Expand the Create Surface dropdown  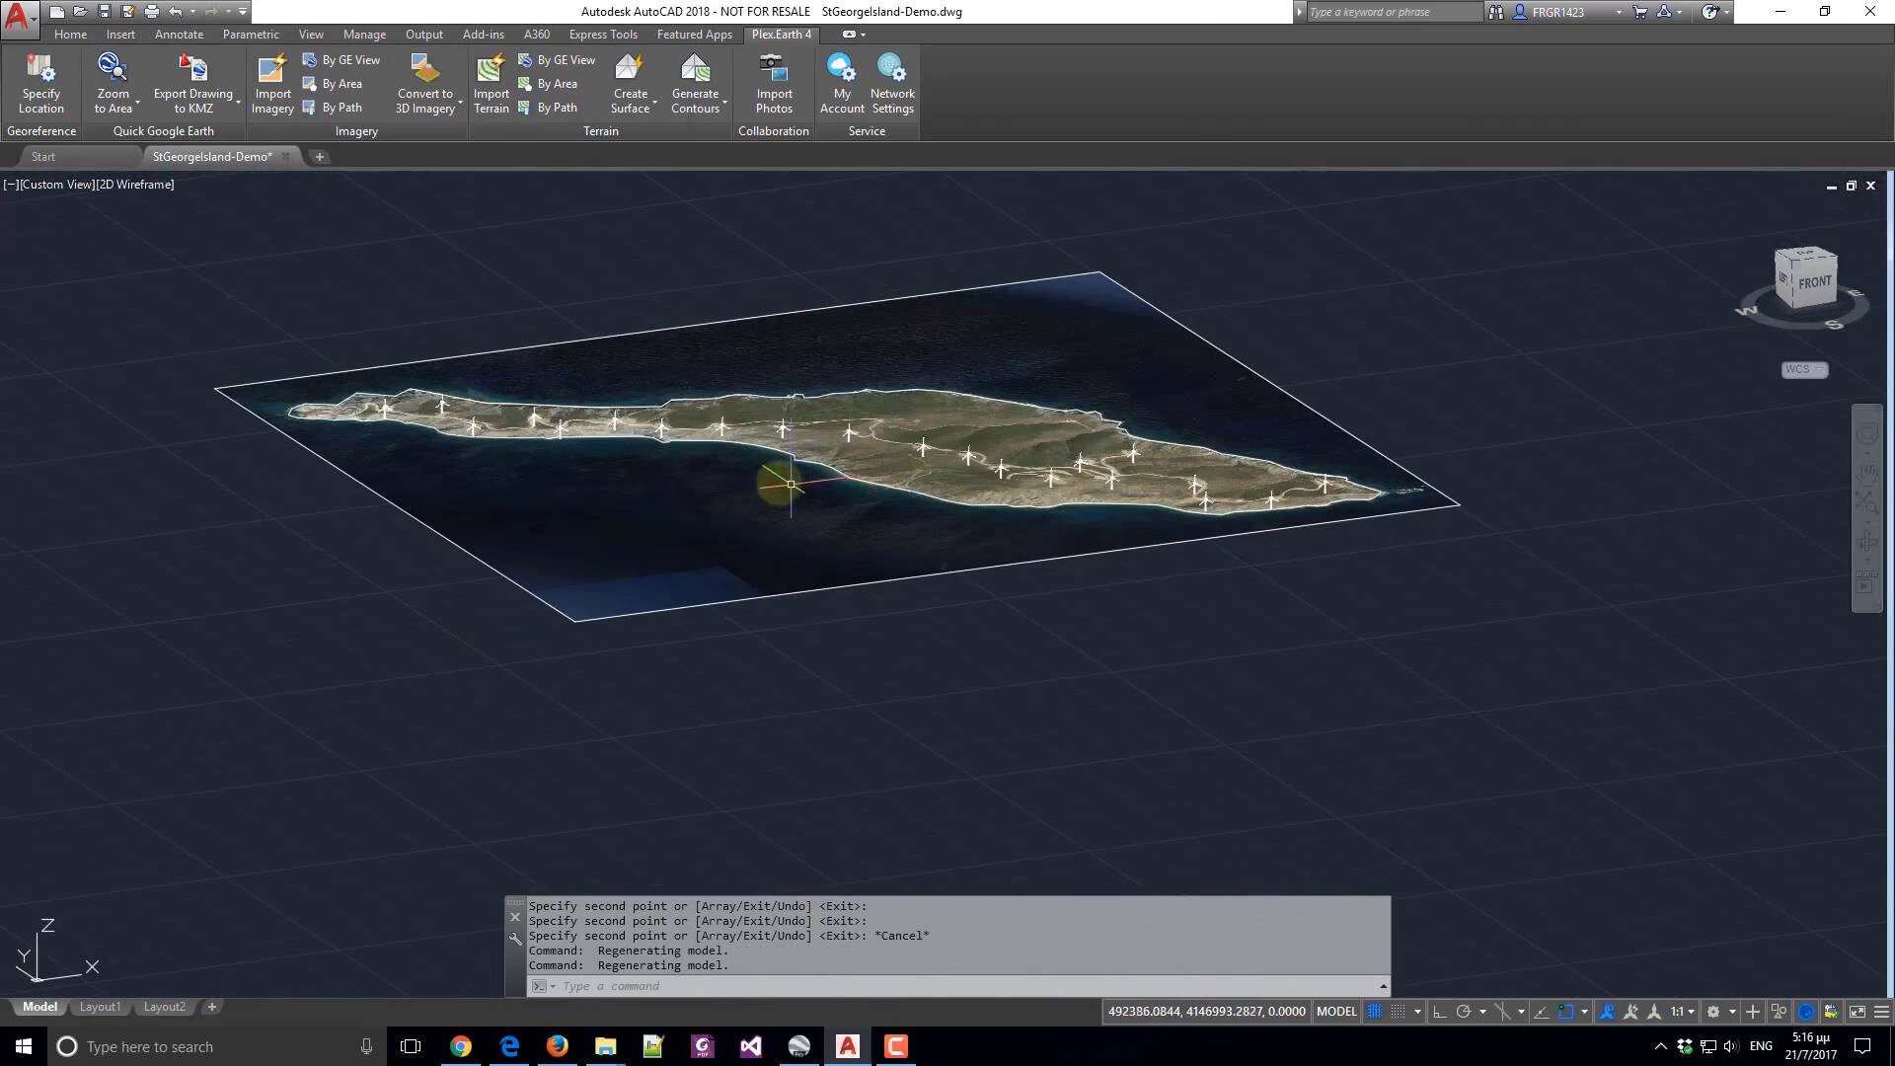[x=654, y=102]
